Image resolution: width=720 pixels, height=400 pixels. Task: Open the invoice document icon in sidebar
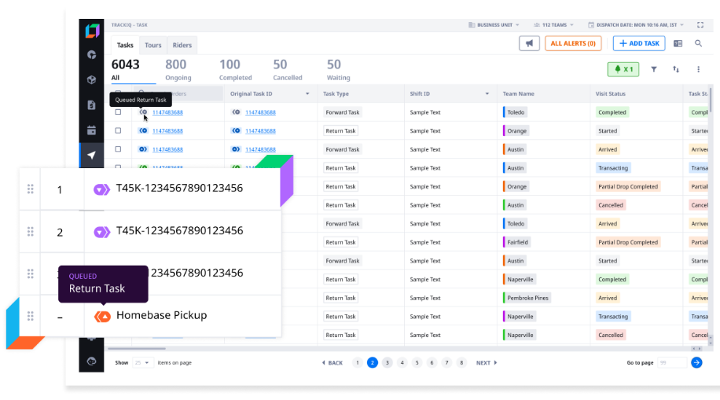92,105
